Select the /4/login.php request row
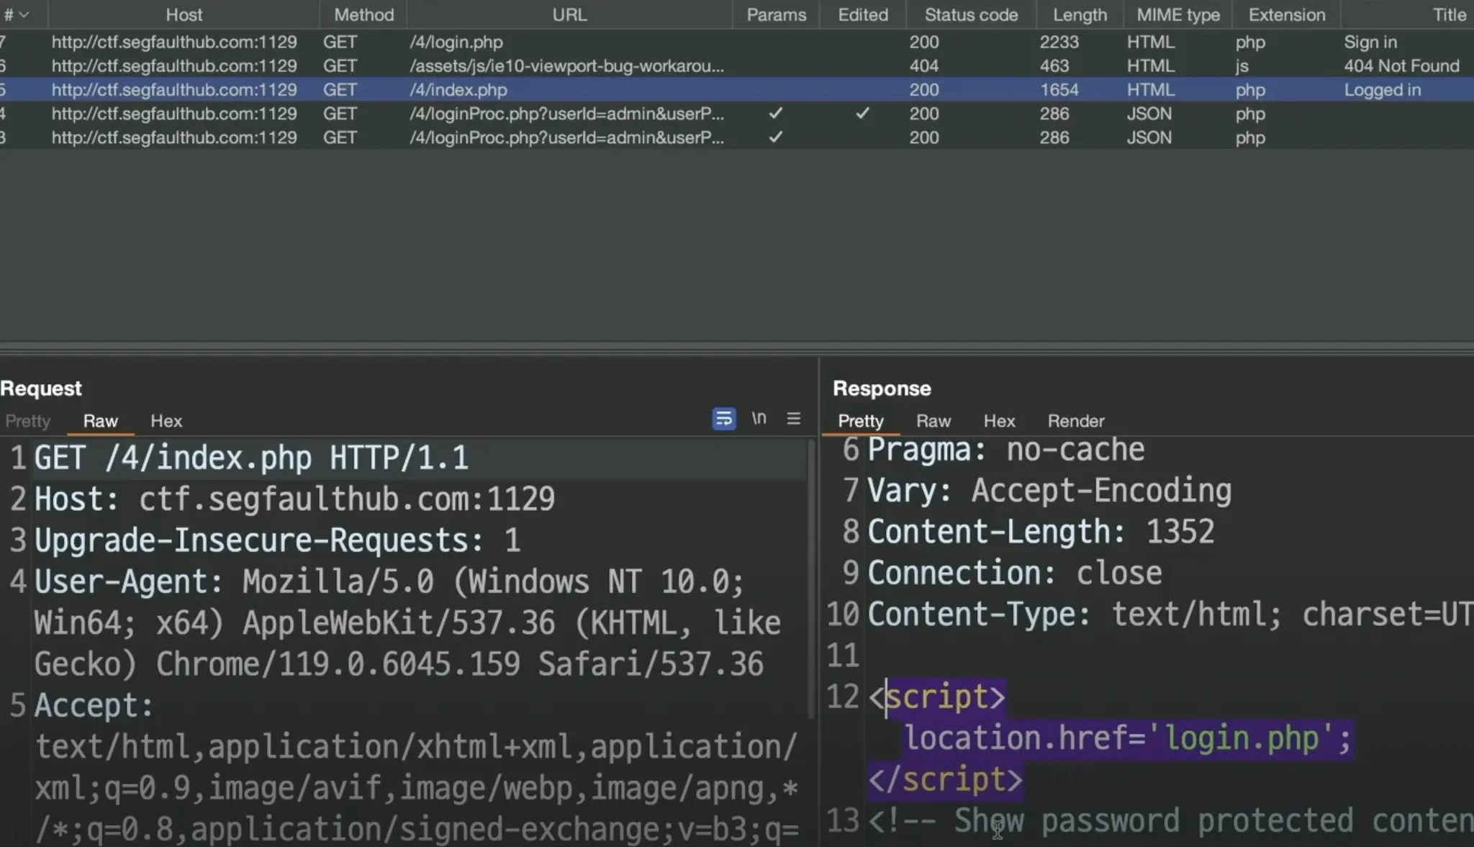 point(456,42)
